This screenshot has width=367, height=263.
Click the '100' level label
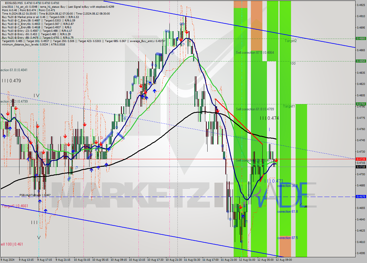pos(292,63)
